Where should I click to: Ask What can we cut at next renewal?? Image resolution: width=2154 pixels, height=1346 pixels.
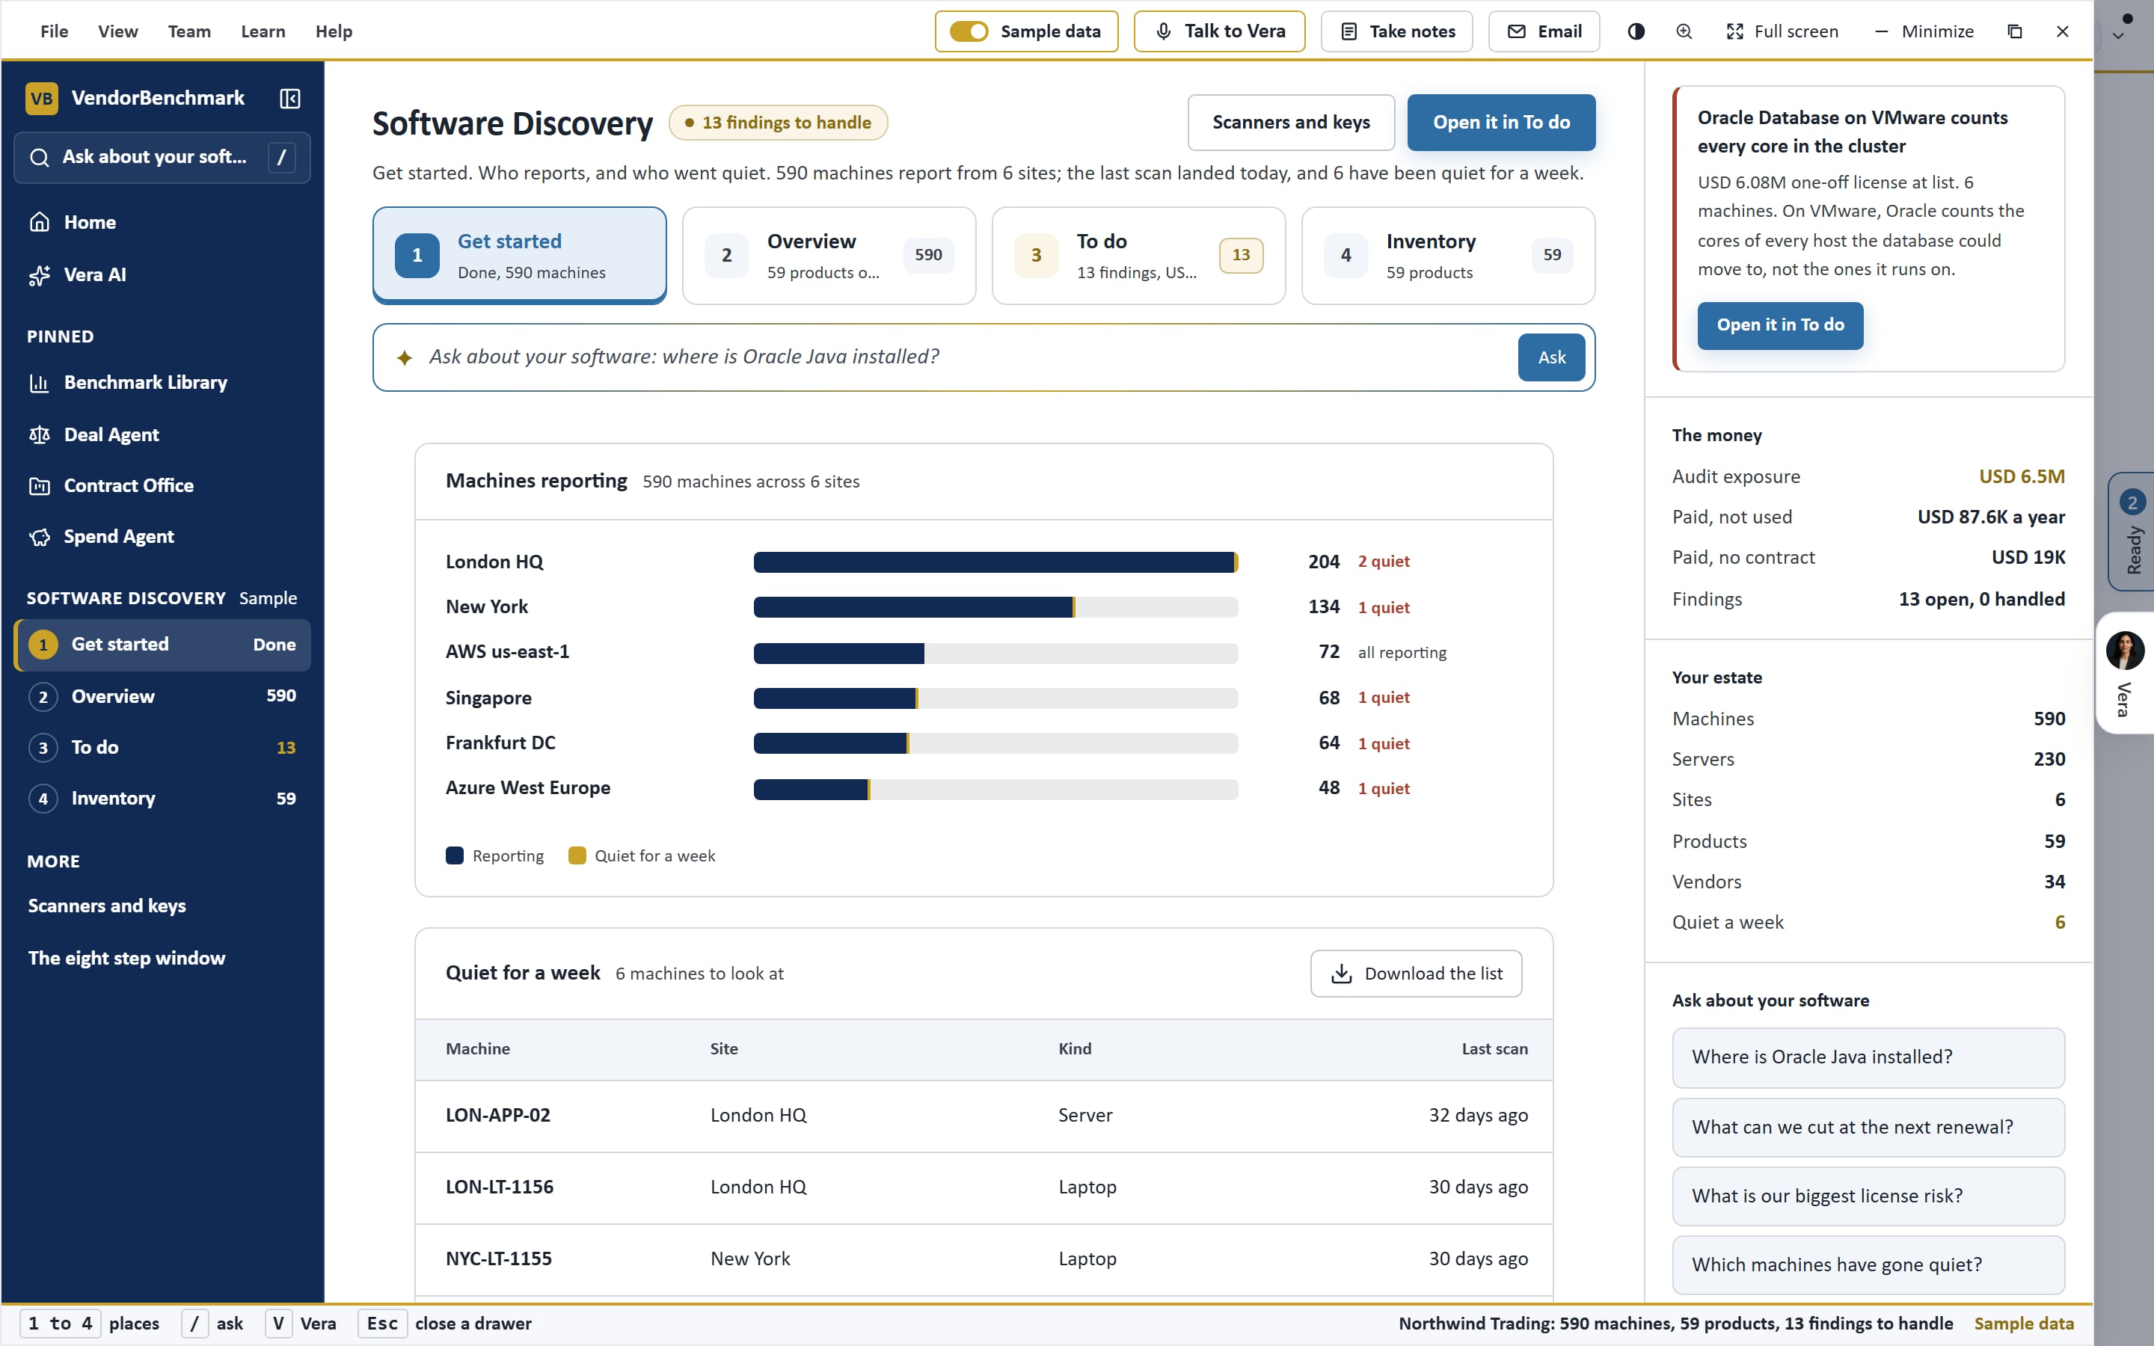[1868, 1128]
